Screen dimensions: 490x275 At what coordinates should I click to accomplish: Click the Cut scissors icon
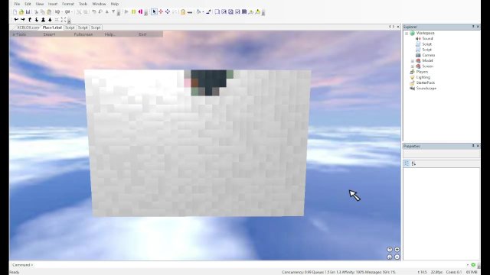coord(36,12)
